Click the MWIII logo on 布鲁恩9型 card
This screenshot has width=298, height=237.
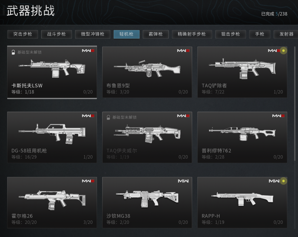click(183, 50)
